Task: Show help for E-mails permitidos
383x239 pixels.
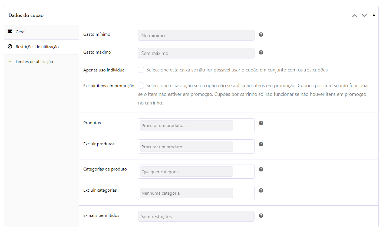Action: pyautogui.click(x=261, y=215)
